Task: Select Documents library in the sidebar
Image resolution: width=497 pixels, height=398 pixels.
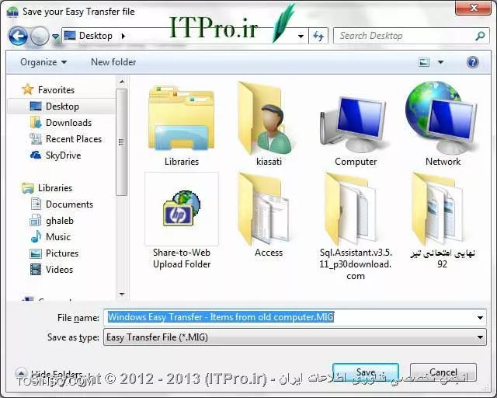Action: (69, 204)
